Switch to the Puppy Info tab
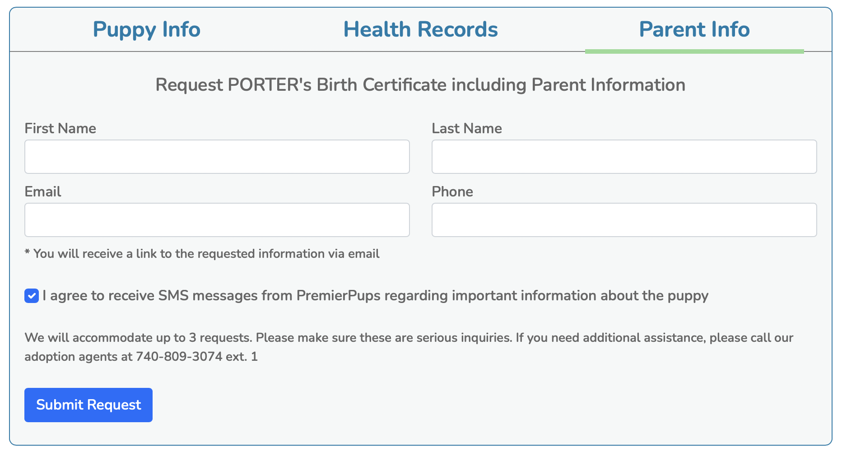The width and height of the screenshot is (842, 452). coord(146,29)
